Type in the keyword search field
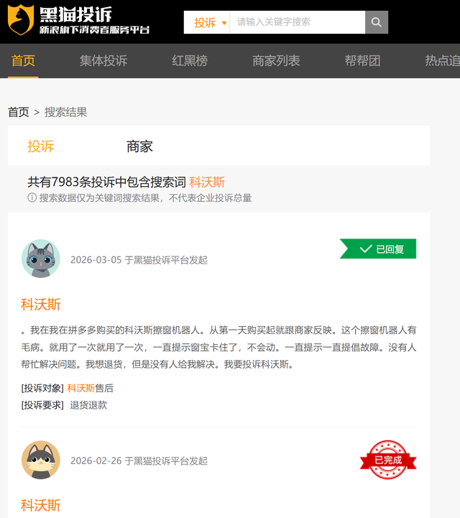The image size is (460, 518). (297, 22)
